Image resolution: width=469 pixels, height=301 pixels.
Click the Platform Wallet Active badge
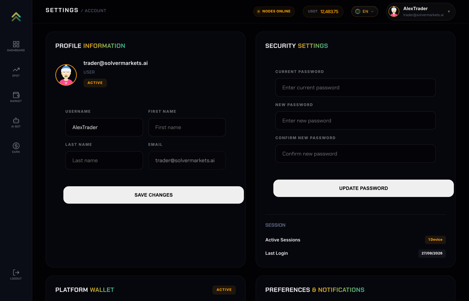224,290
